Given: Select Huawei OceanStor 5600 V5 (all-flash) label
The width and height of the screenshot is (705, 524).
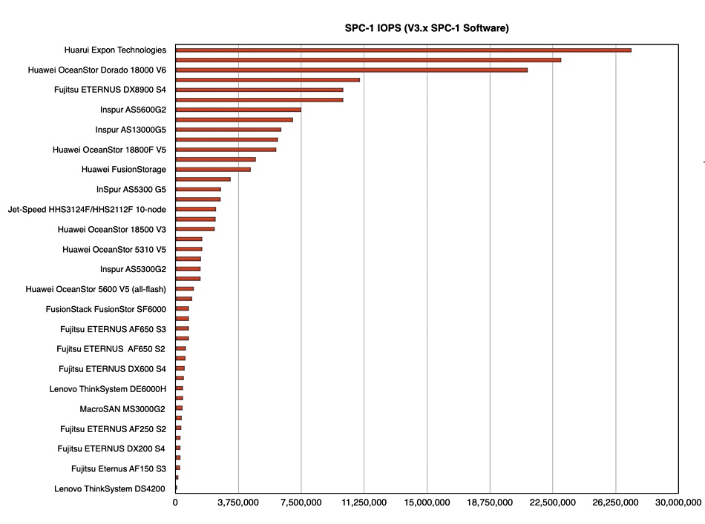Looking at the screenshot, I should click(x=96, y=289).
